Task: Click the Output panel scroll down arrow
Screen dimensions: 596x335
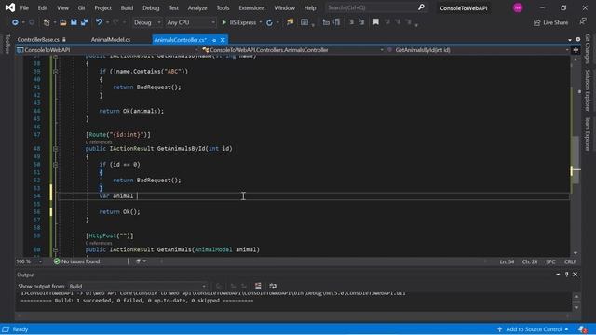Action: click(576, 308)
